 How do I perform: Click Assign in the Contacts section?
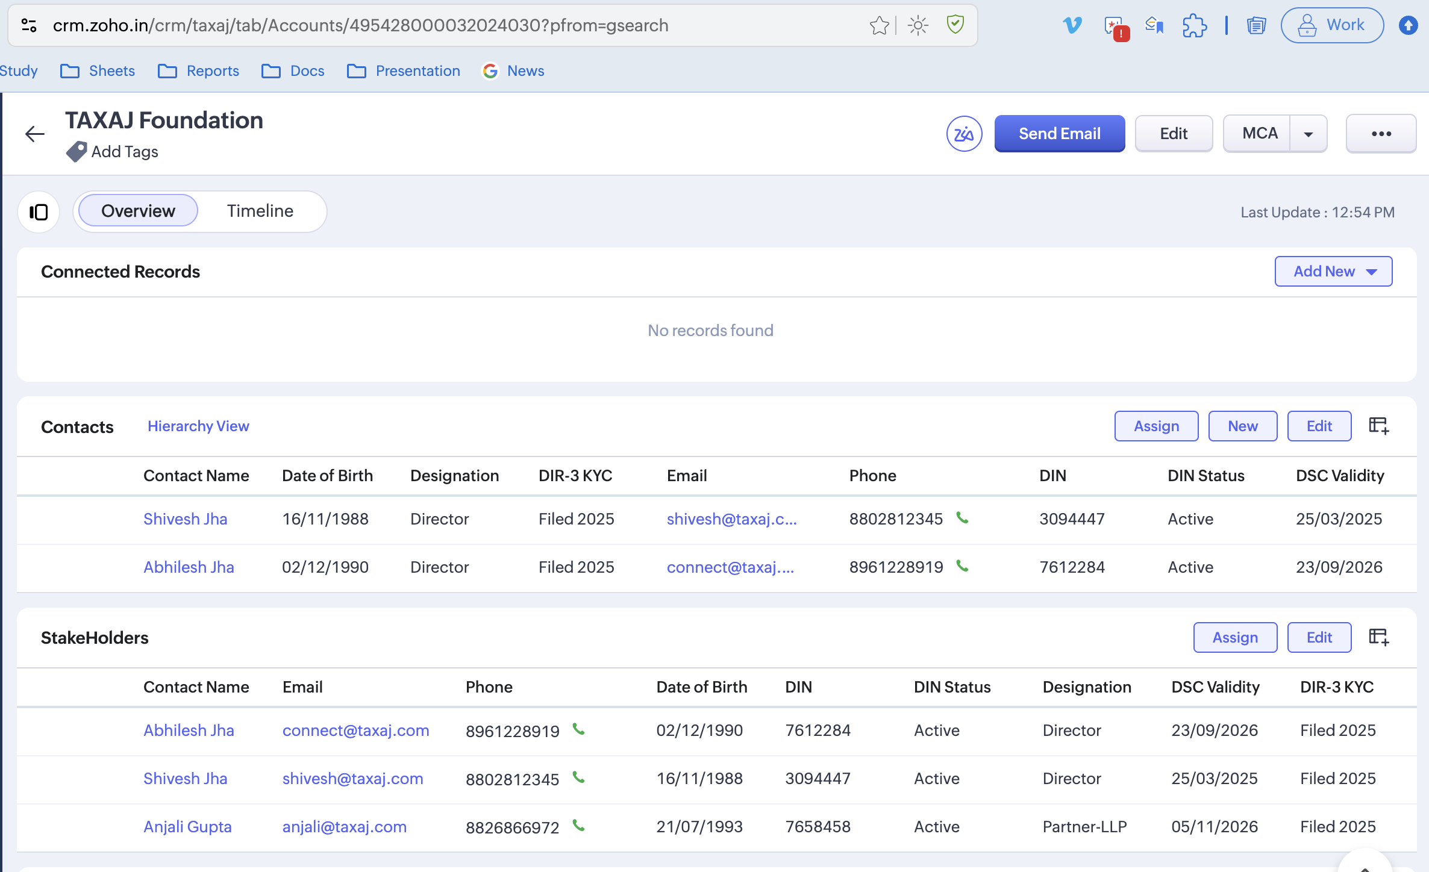pos(1157,426)
